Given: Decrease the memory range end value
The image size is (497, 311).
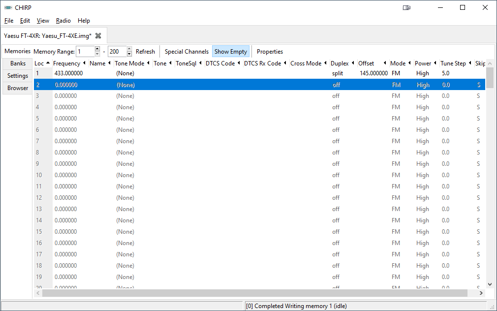Looking at the screenshot, I should tap(129, 54).
